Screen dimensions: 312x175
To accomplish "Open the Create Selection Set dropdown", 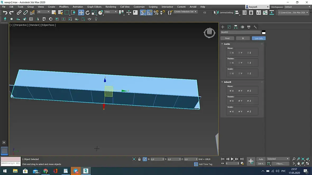I will (185, 12).
